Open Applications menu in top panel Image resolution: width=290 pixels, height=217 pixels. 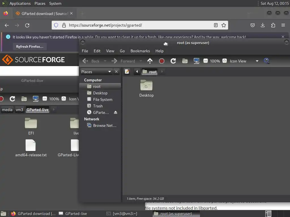20,3
